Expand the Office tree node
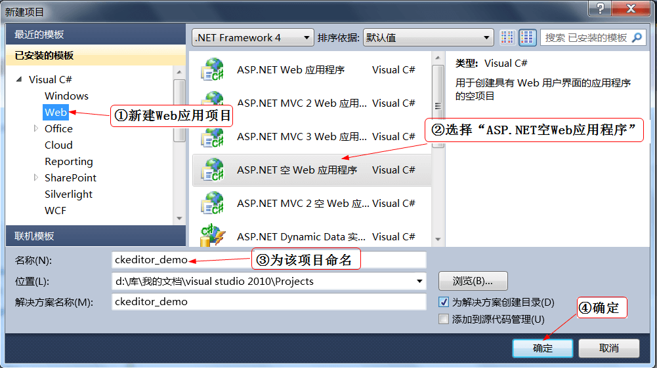The width and height of the screenshot is (657, 368). pos(35,128)
